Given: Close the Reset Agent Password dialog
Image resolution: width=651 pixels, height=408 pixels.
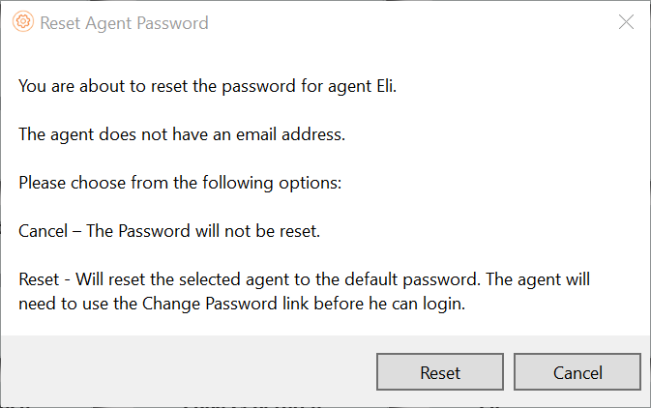Looking at the screenshot, I should tap(626, 22).
